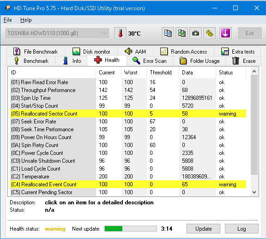Select Reallocated Sector Count row
Viewport: 266px width, 239px height.
[128, 114]
